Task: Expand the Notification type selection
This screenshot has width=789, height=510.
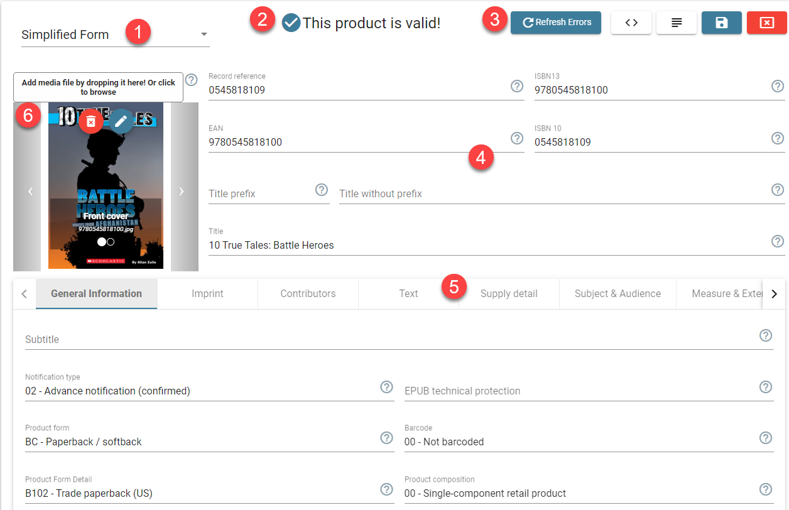Action: pos(201,391)
